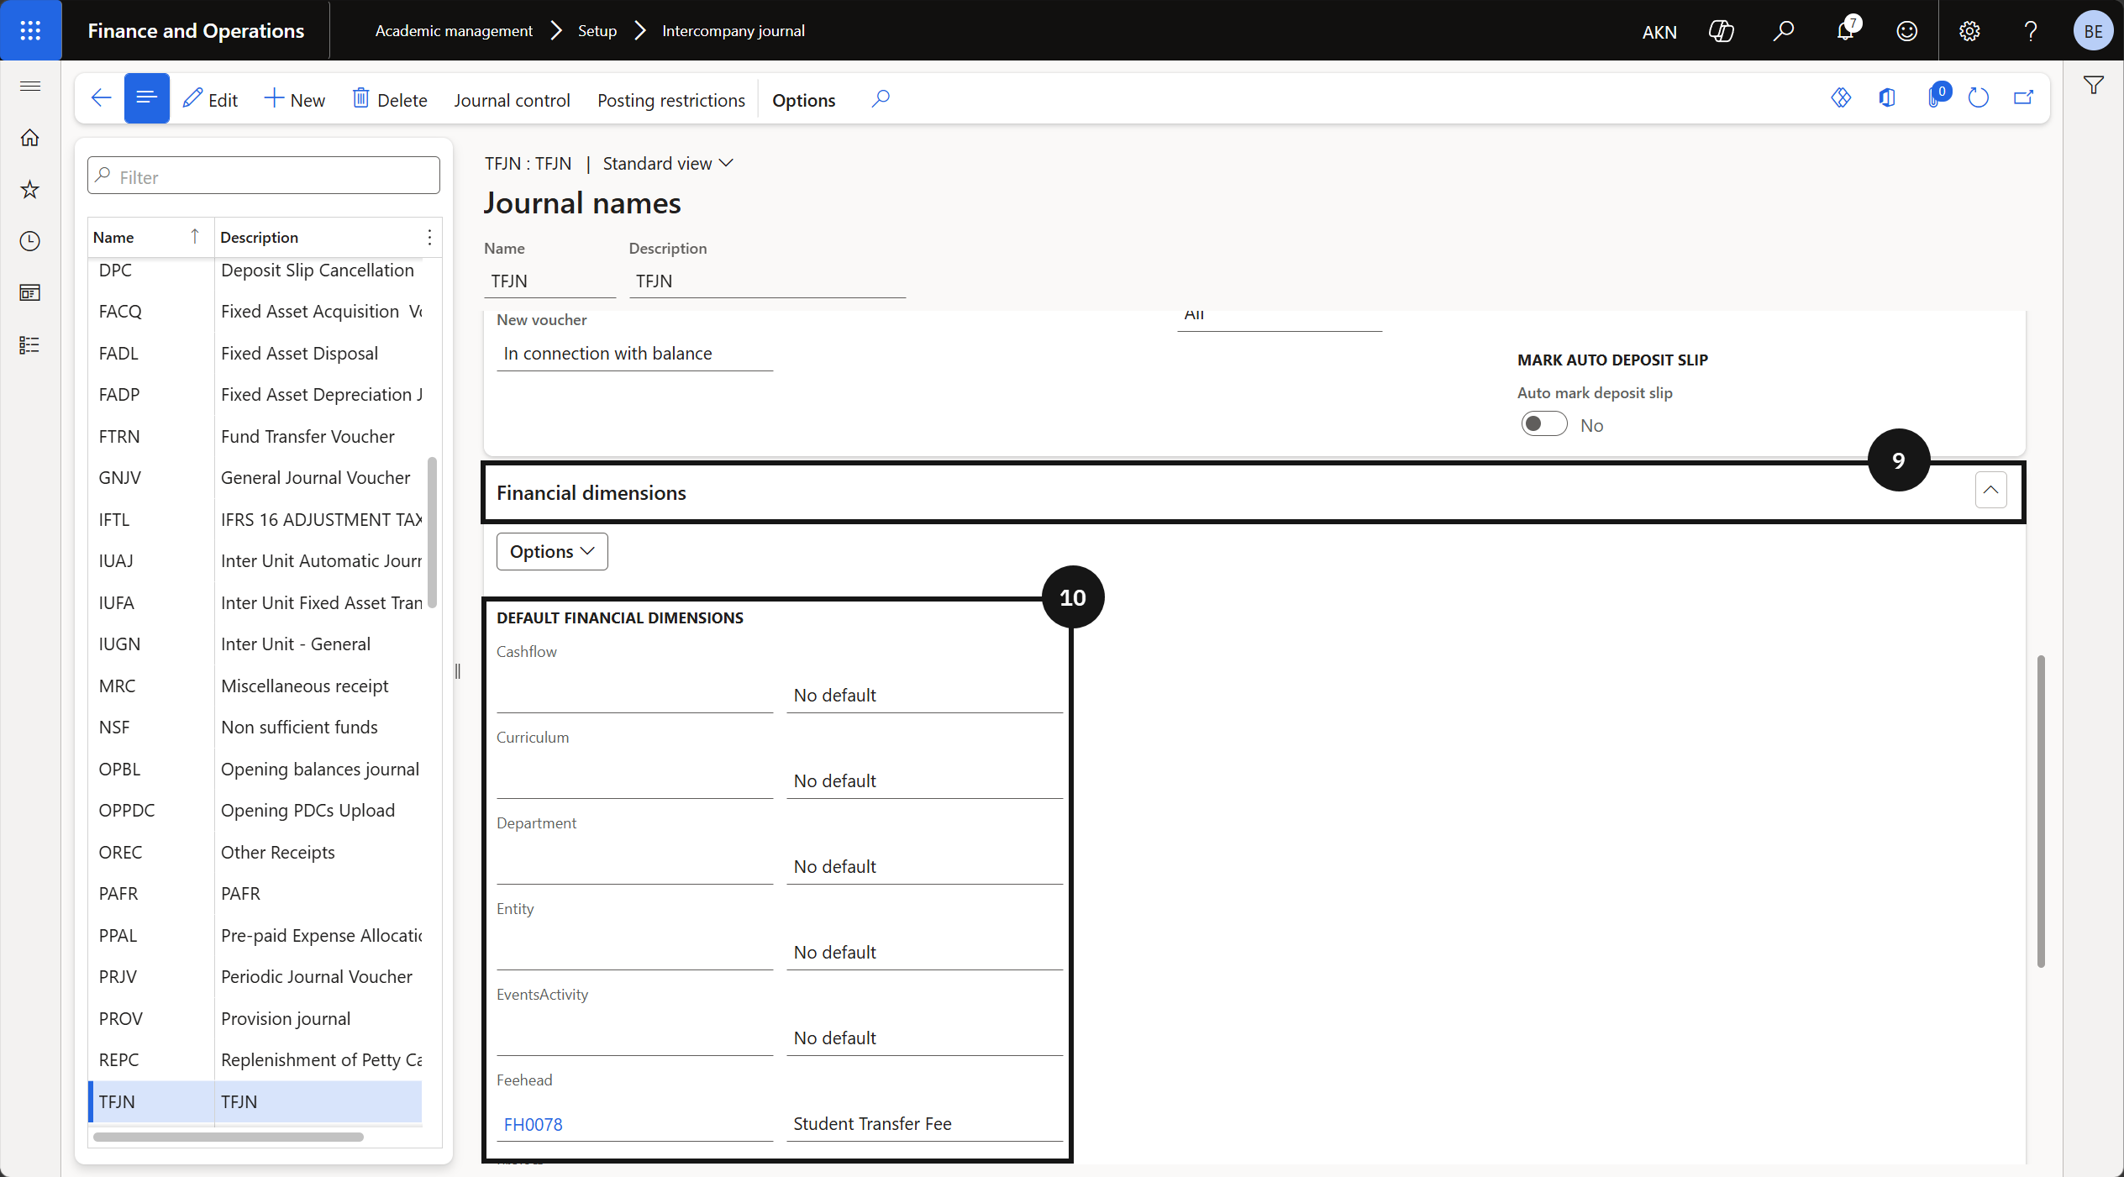The height and width of the screenshot is (1177, 2124).
Task: Open global search in top bar
Action: [x=1784, y=31]
